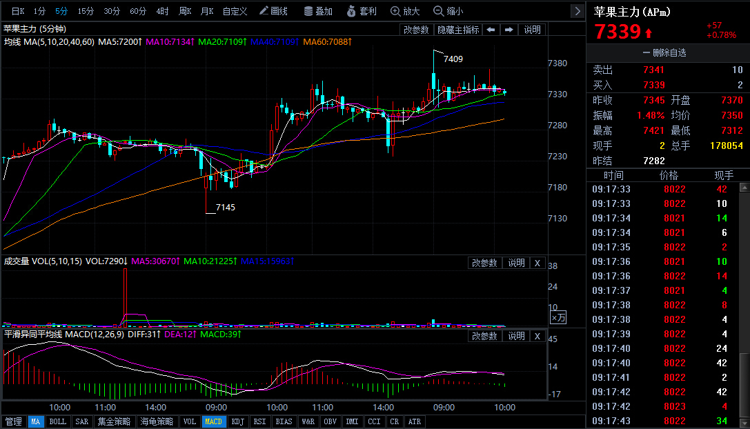Select the RSI indicator tab
This screenshot has width=750, height=429.
259,421
